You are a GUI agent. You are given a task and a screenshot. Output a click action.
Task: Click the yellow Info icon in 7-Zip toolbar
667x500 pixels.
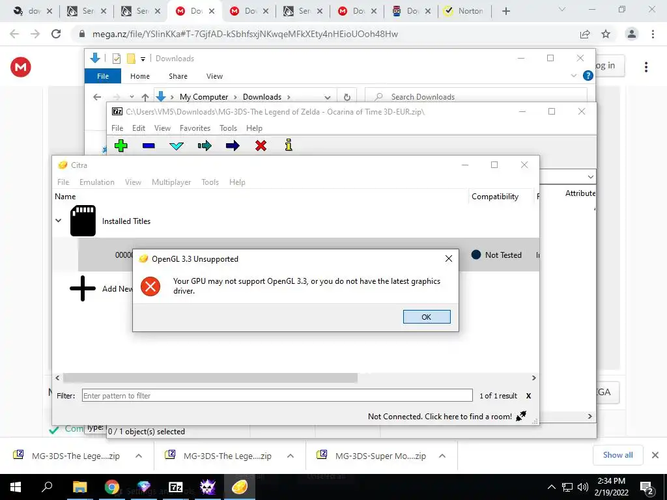coord(289,145)
